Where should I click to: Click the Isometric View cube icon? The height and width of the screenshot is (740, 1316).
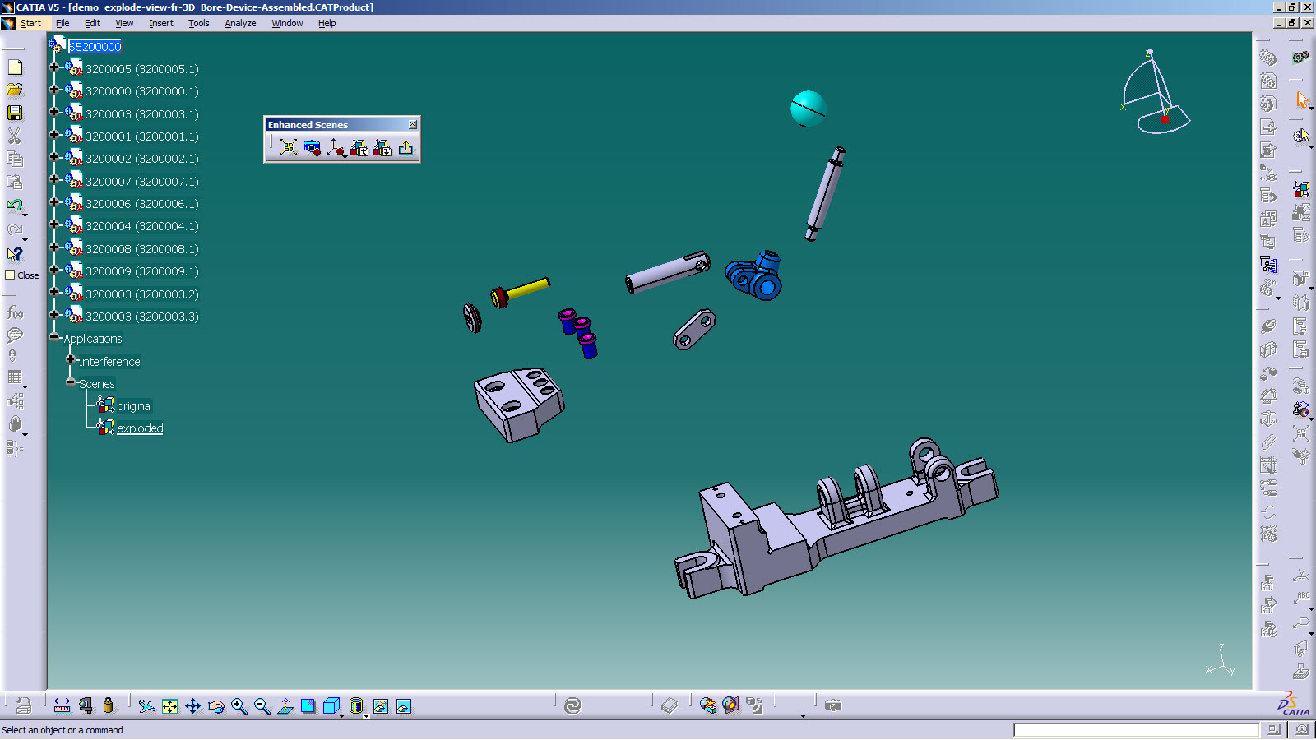click(331, 706)
